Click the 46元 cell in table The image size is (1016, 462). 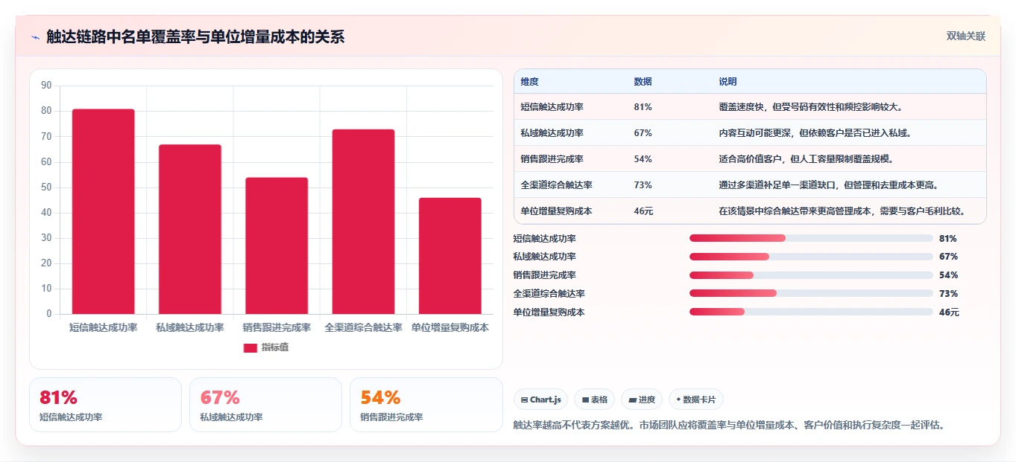pyautogui.click(x=644, y=211)
